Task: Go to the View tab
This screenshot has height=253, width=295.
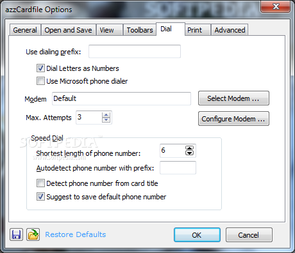Action: (x=110, y=30)
